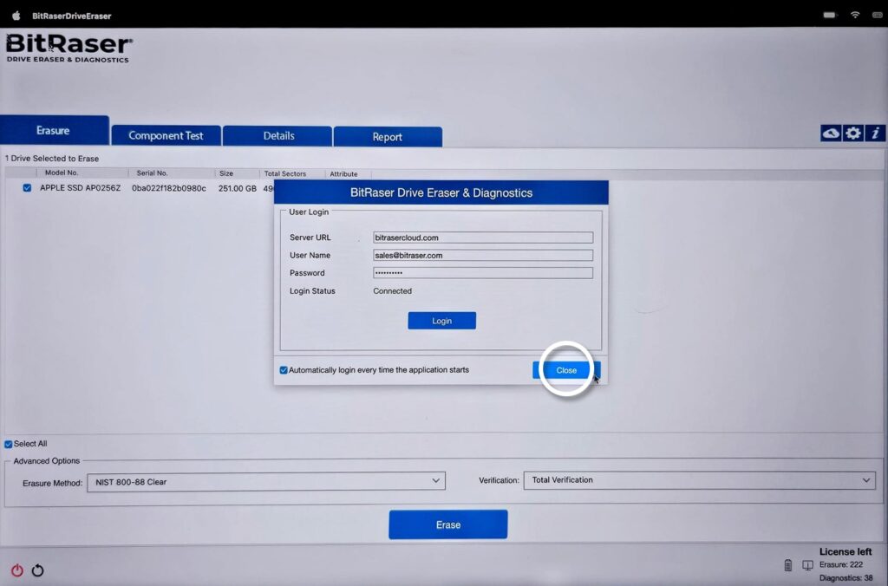The height and width of the screenshot is (586, 888).
Task: Open the settings gear icon
Action: 853,133
